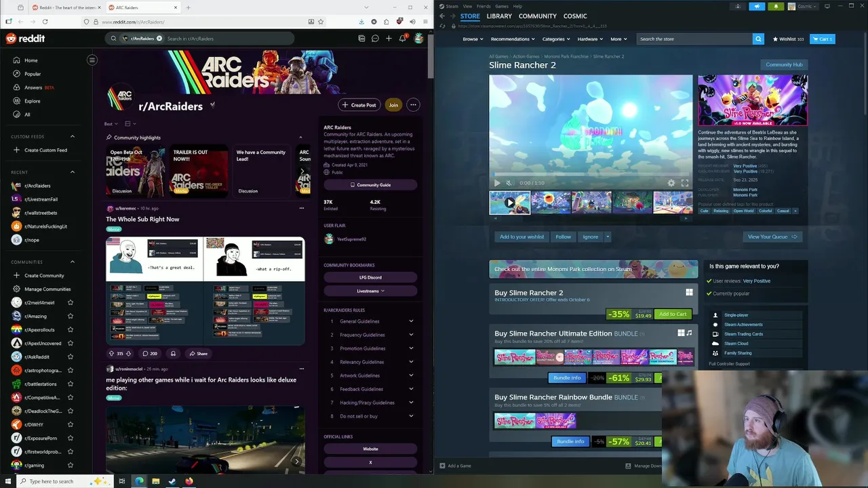Collapse Recent section in sidebar
Viewport: 868px width, 488px height.
tap(73, 172)
